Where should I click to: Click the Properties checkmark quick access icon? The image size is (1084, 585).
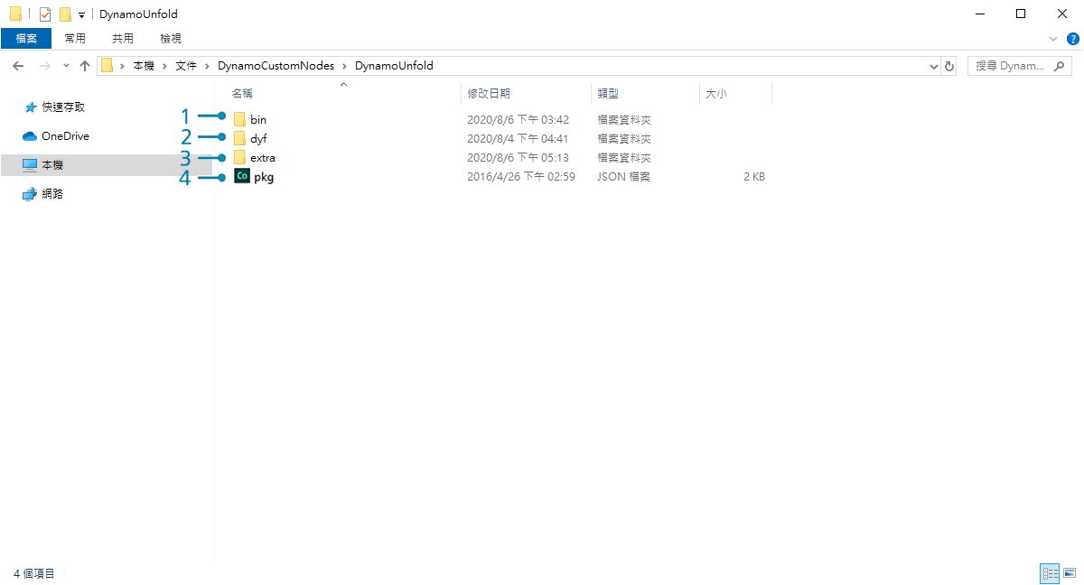tap(45, 14)
